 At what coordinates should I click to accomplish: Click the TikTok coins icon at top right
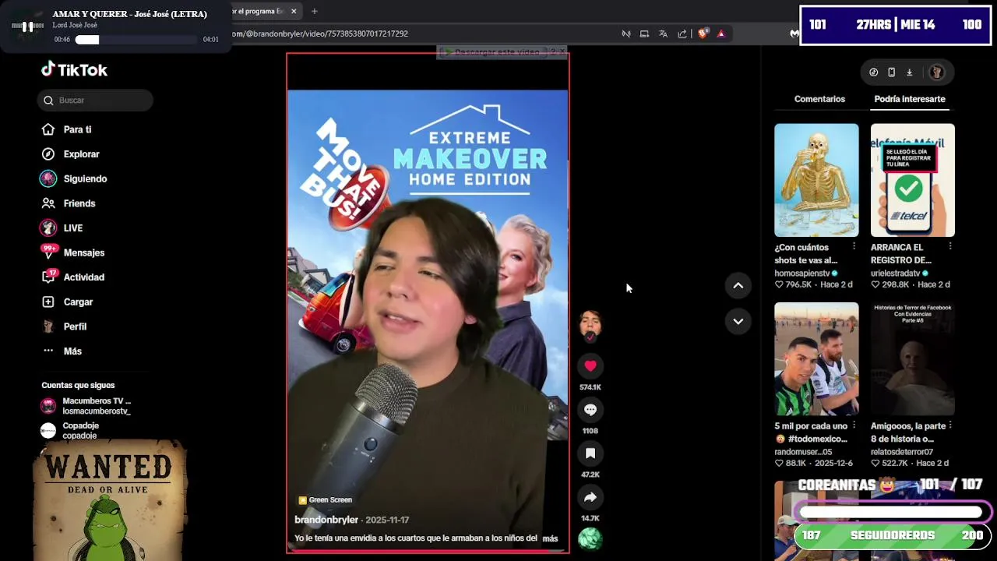click(x=874, y=72)
